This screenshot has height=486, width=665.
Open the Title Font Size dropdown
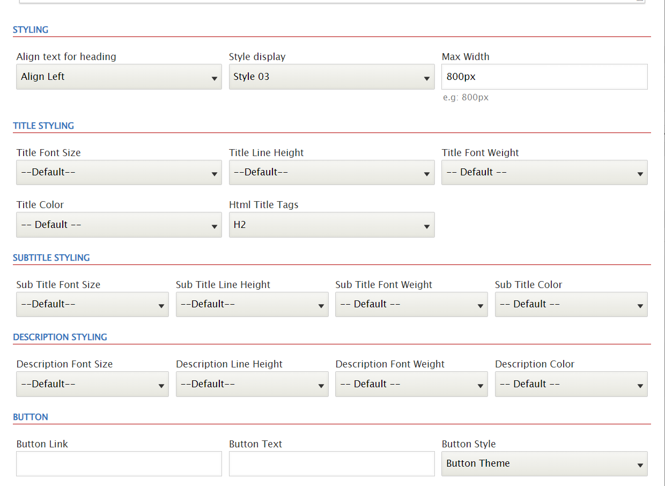[119, 172]
